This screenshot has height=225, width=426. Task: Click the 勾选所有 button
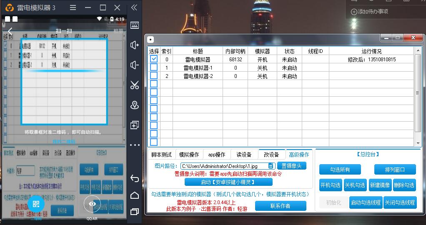340,170
